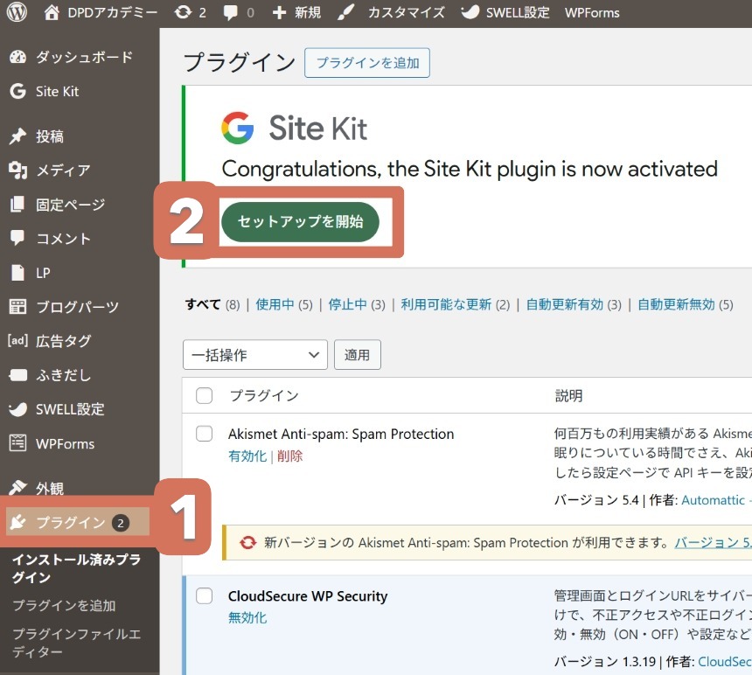752x675 pixels.
Task: Click 有効化 link under Akismet
Action: coord(247,456)
